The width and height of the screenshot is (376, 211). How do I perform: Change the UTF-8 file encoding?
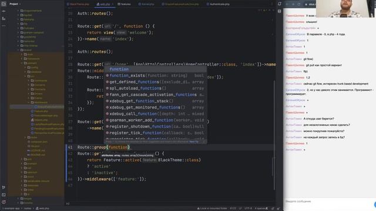coord(248,209)
